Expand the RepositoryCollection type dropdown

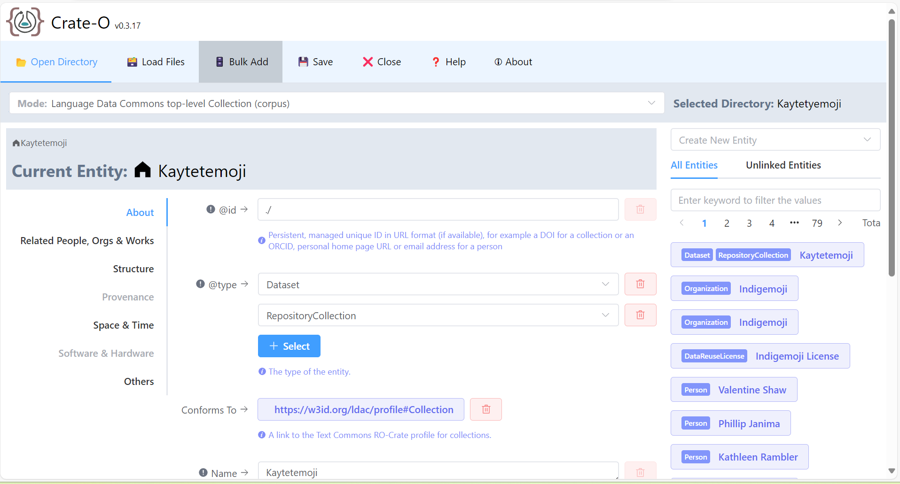pos(438,315)
